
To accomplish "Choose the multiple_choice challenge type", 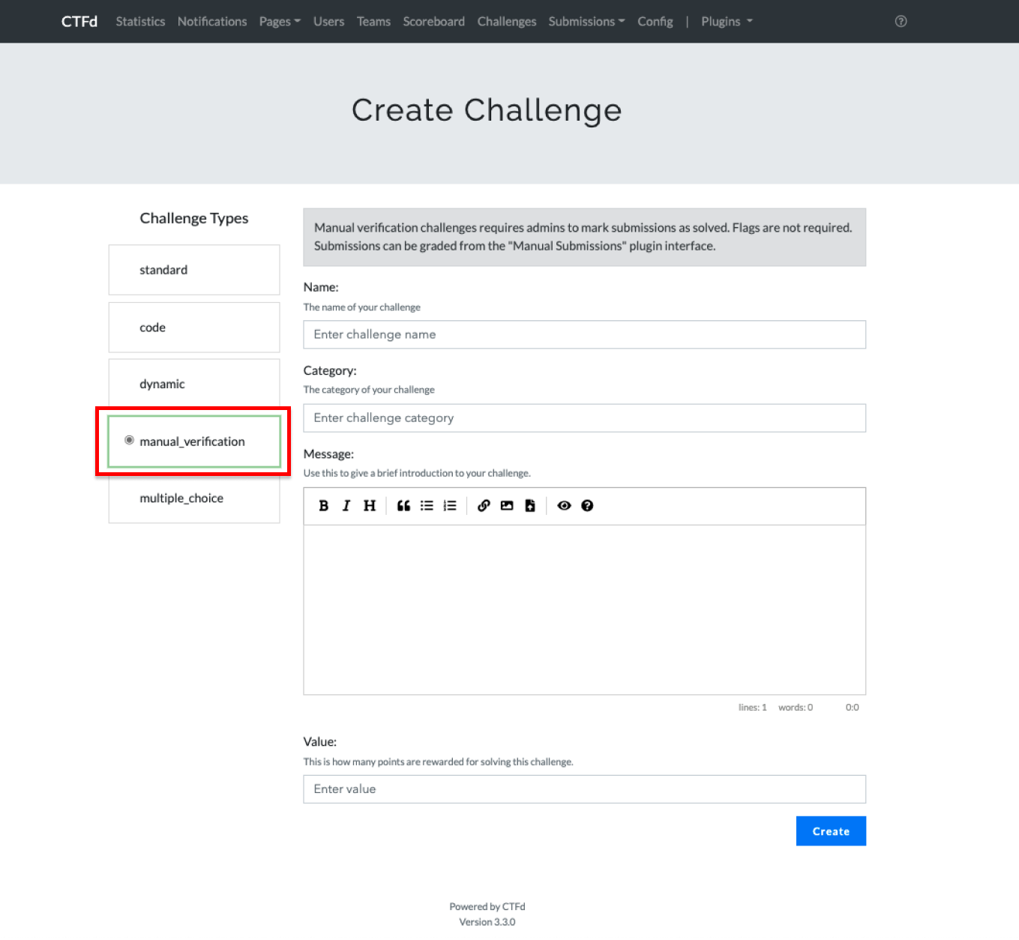I will click(x=193, y=498).
